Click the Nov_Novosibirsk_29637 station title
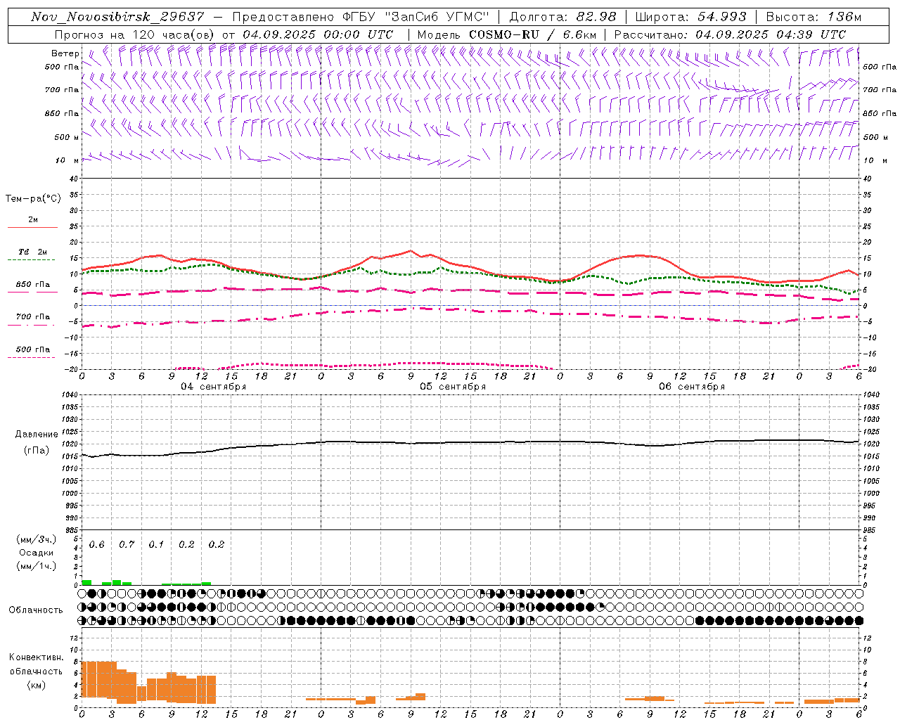Image resolution: width=900 pixels, height=720 pixels. (x=117, y=17)
